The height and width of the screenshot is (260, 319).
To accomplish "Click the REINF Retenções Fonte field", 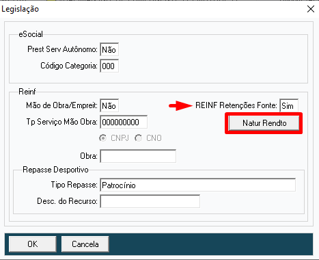I will [289, 105].
